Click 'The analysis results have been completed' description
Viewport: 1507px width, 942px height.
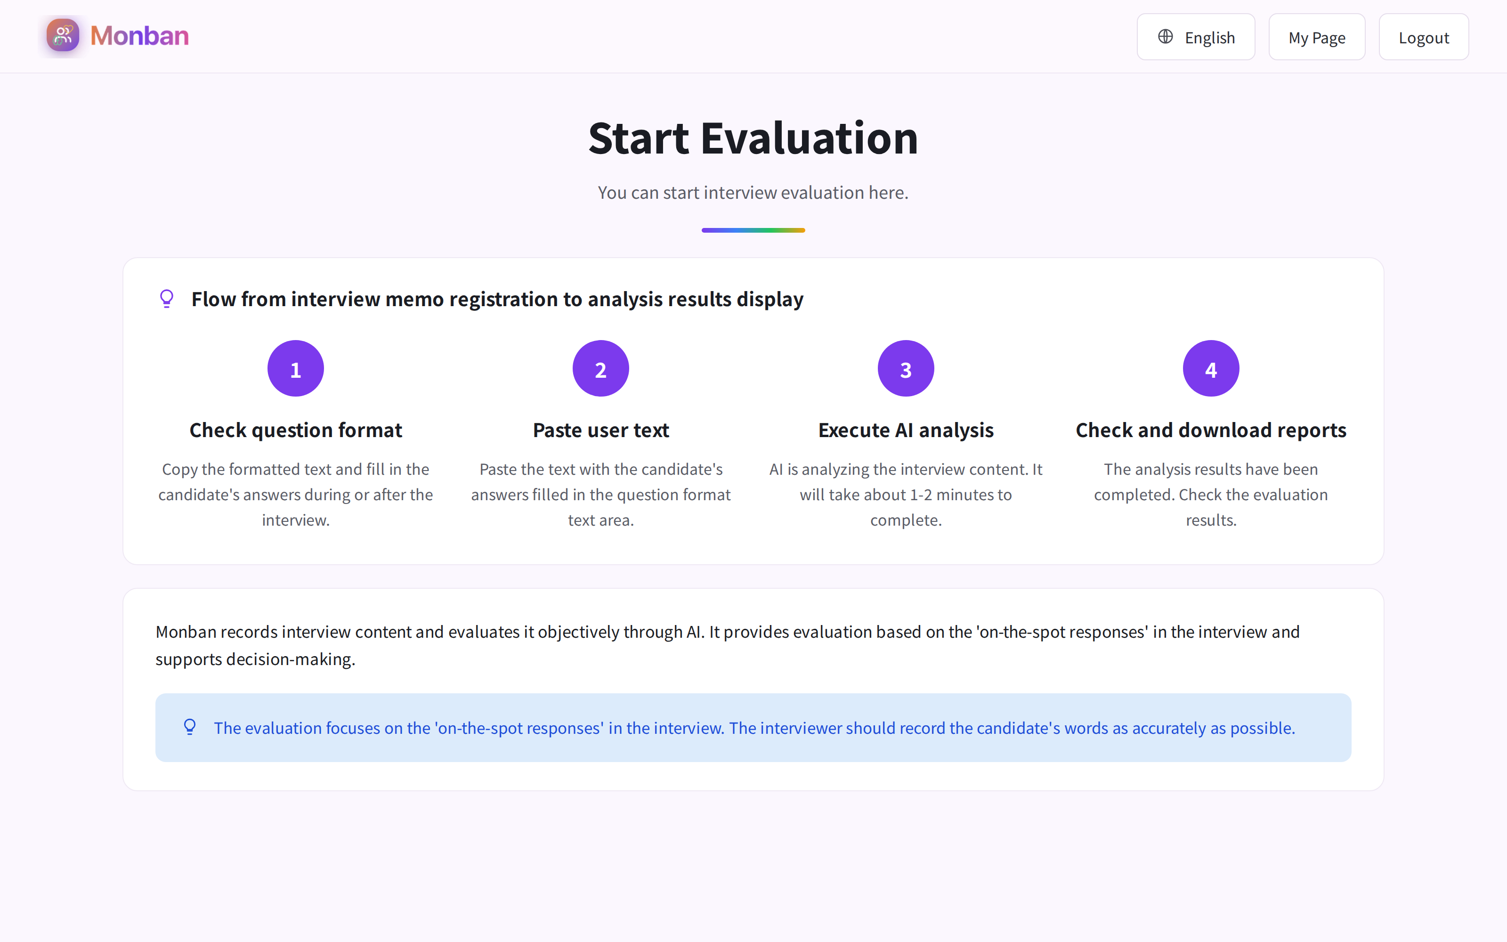point(1211,494)
